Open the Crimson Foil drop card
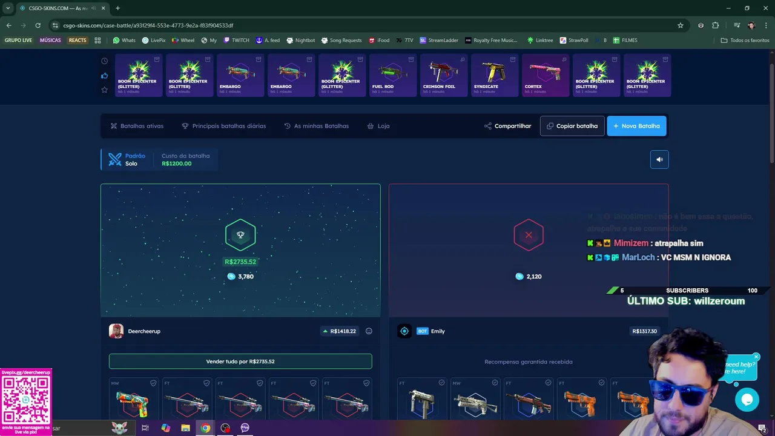Screen dimensions: 775x436 (x=444, y=75)
